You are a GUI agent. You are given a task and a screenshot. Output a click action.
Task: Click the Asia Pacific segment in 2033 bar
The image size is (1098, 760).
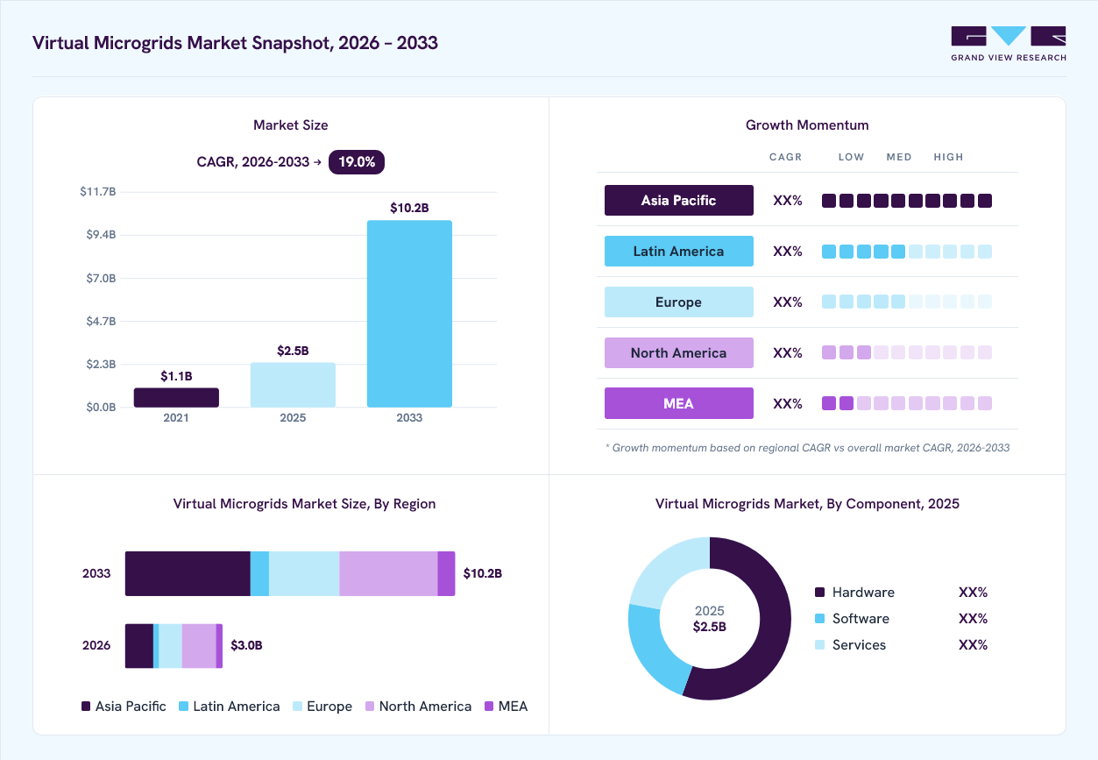[x=188, y=574]
